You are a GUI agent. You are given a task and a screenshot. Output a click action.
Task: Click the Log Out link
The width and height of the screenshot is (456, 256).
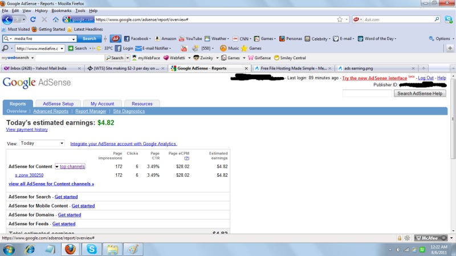[x=426, y=78]
